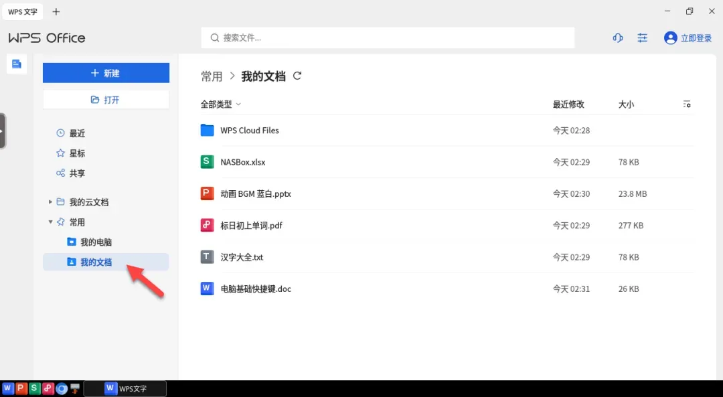The image size is (723, 397).
Task: Click the presentation icon for 动画 BGM 蓝白.pptx
Action: point(207,193)
